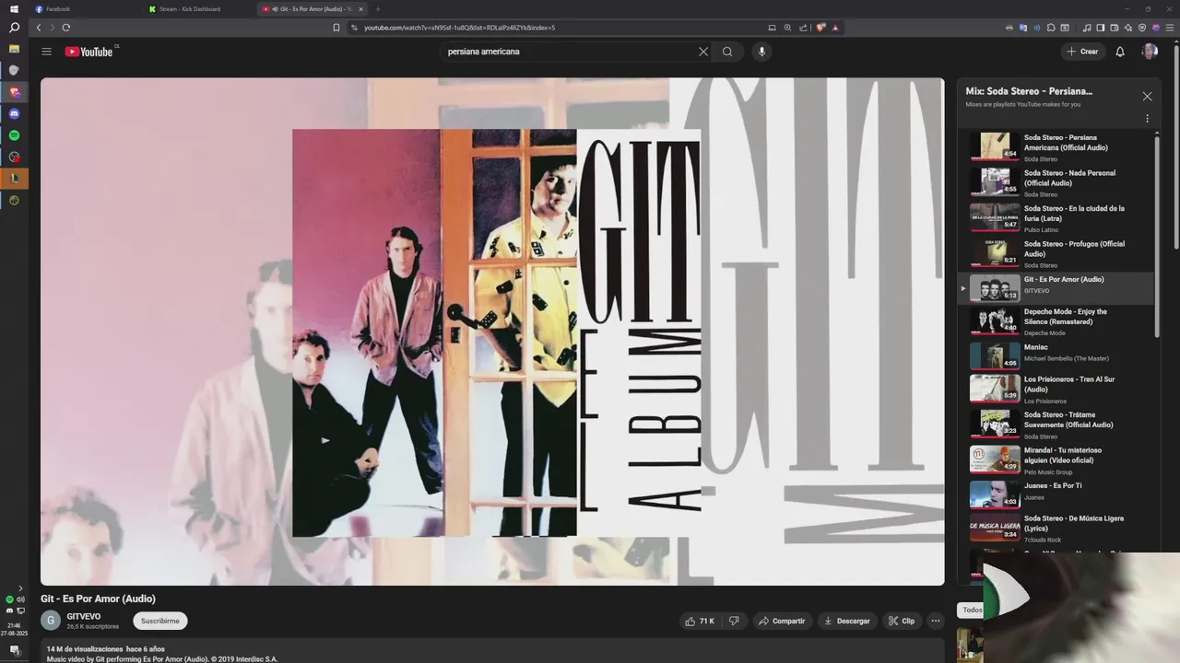The image size is (1180, 663).
Task: Open the YouTube hamburger guide menu
Action: tap(46, 52)
